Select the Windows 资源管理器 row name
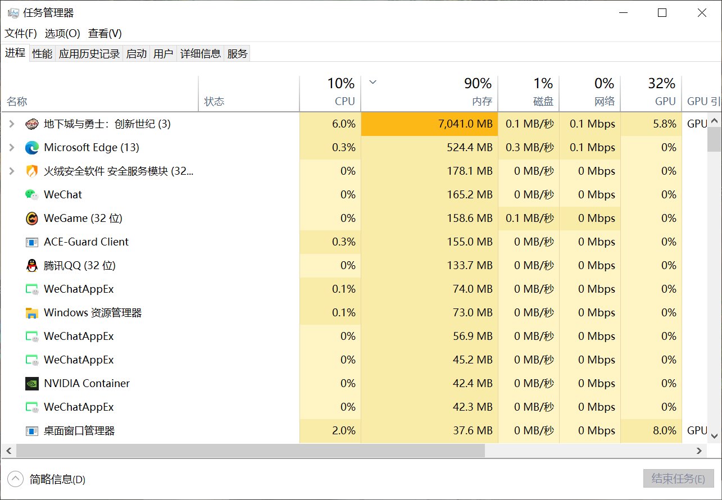The height and width of the screenshot is (500, 722). [x=93, y=313]
